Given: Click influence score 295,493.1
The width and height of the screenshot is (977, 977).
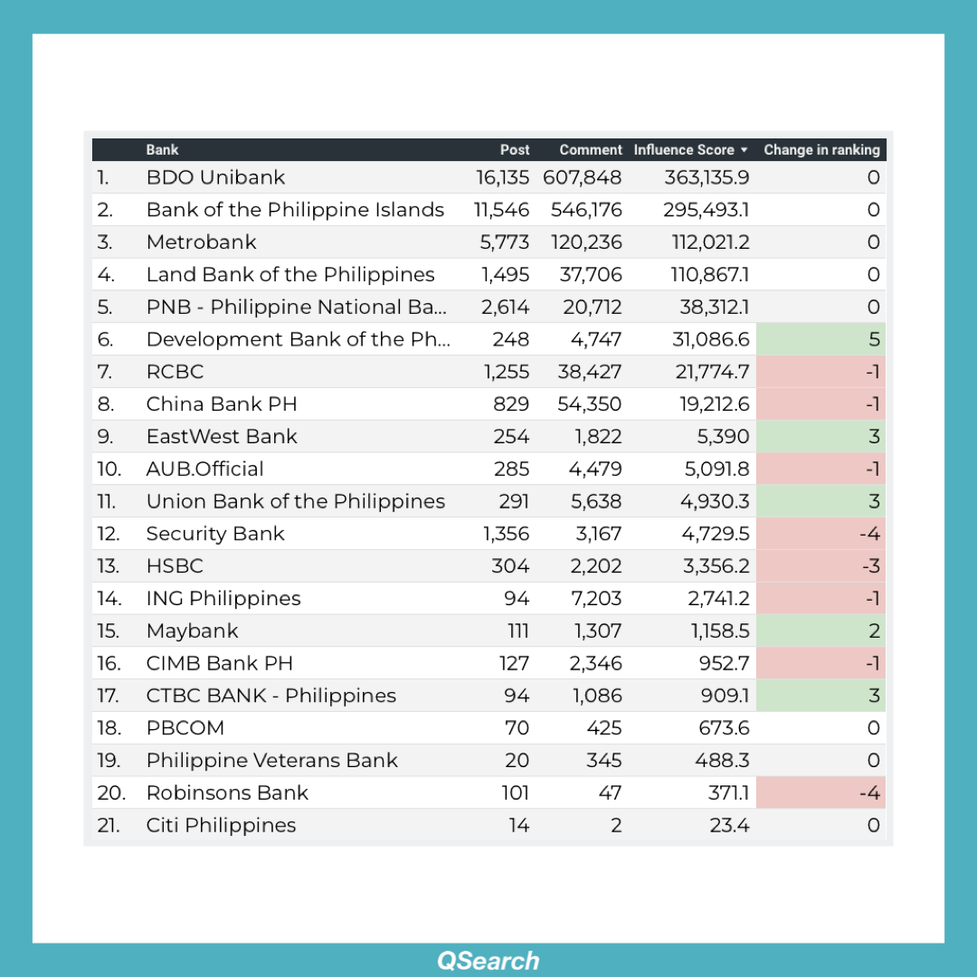Looking at the screenshot, I should click(707, 210).
